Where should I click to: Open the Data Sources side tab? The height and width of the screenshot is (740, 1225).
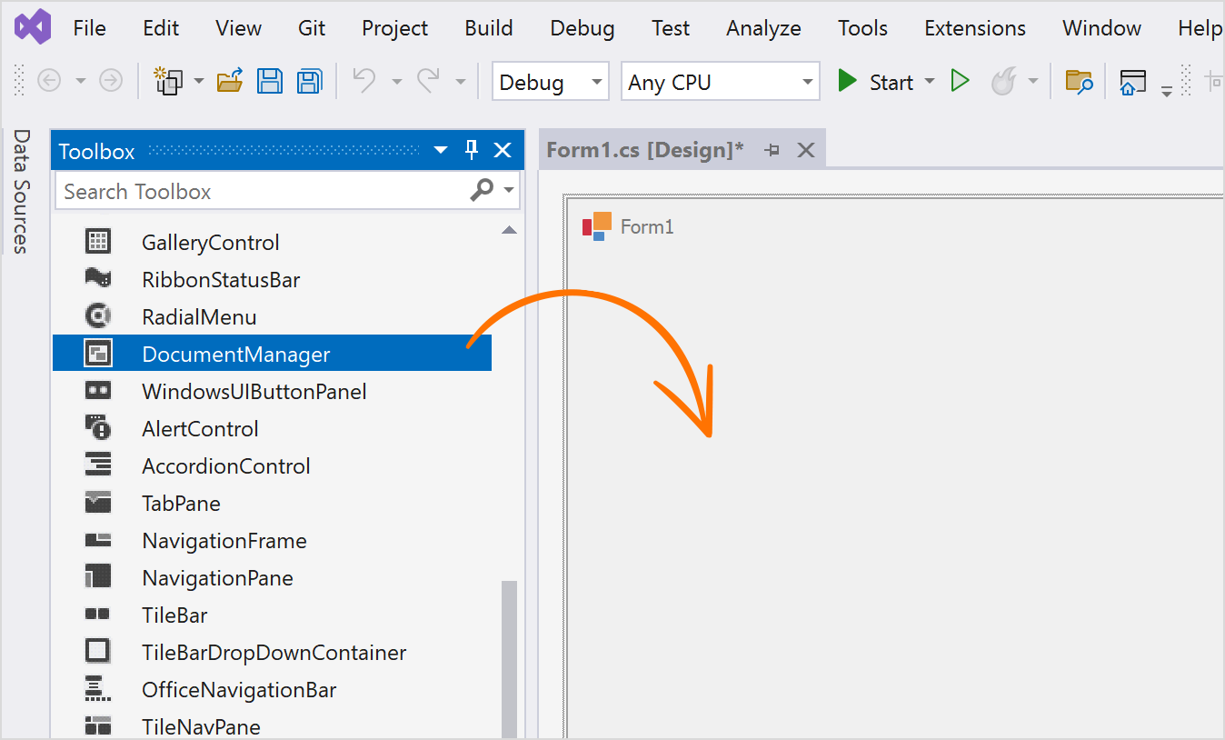[22, 192]
